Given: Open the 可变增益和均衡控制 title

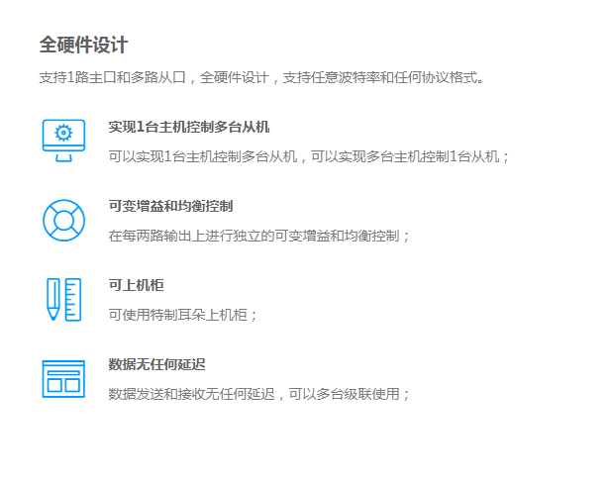Looking at the screenshot, I should point(170,206).
